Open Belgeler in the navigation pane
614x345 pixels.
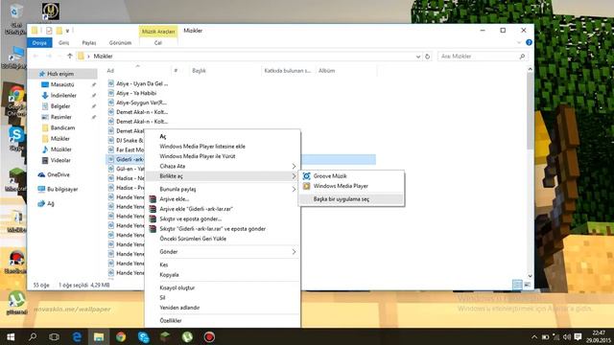[x=60, y=106]
